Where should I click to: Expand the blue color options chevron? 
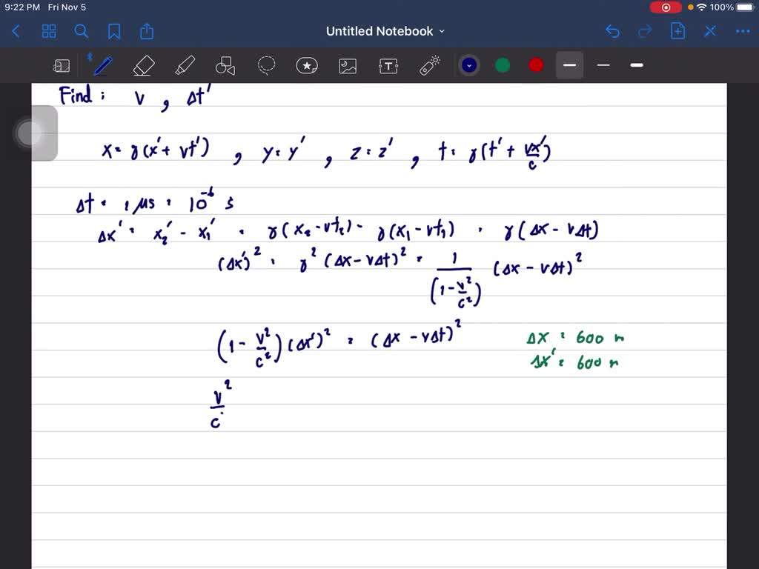468,65
